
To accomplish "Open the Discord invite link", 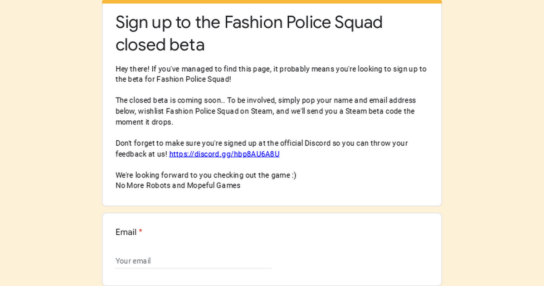I will 224,154.
